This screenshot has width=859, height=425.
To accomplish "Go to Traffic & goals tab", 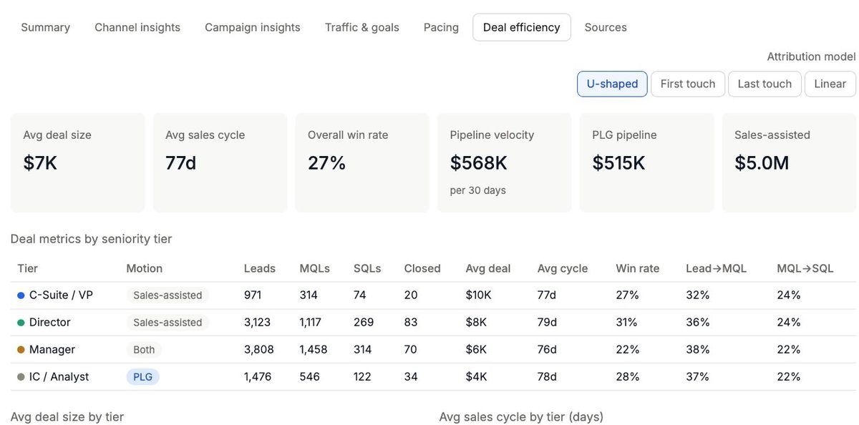I will [362, 27].
